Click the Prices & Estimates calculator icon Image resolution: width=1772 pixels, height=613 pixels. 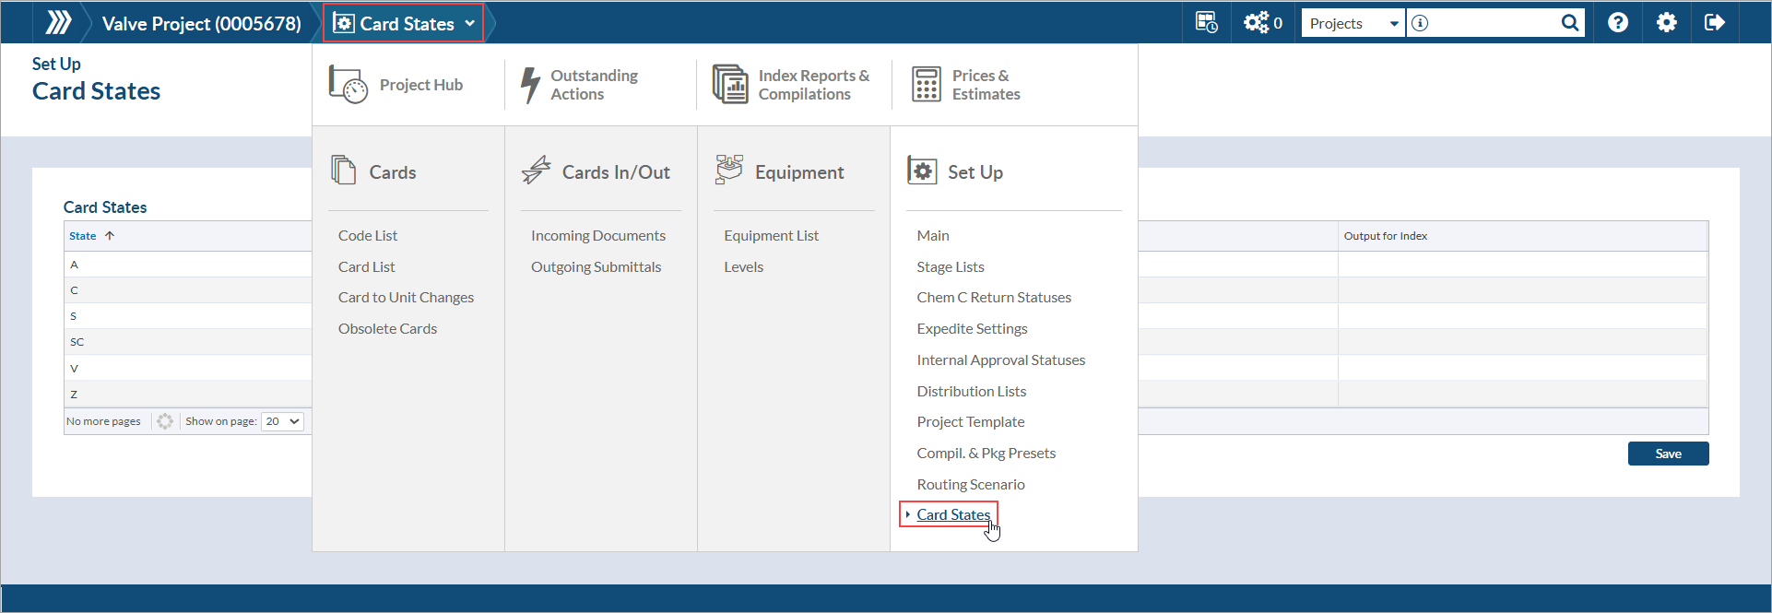[x=927, y=84]
